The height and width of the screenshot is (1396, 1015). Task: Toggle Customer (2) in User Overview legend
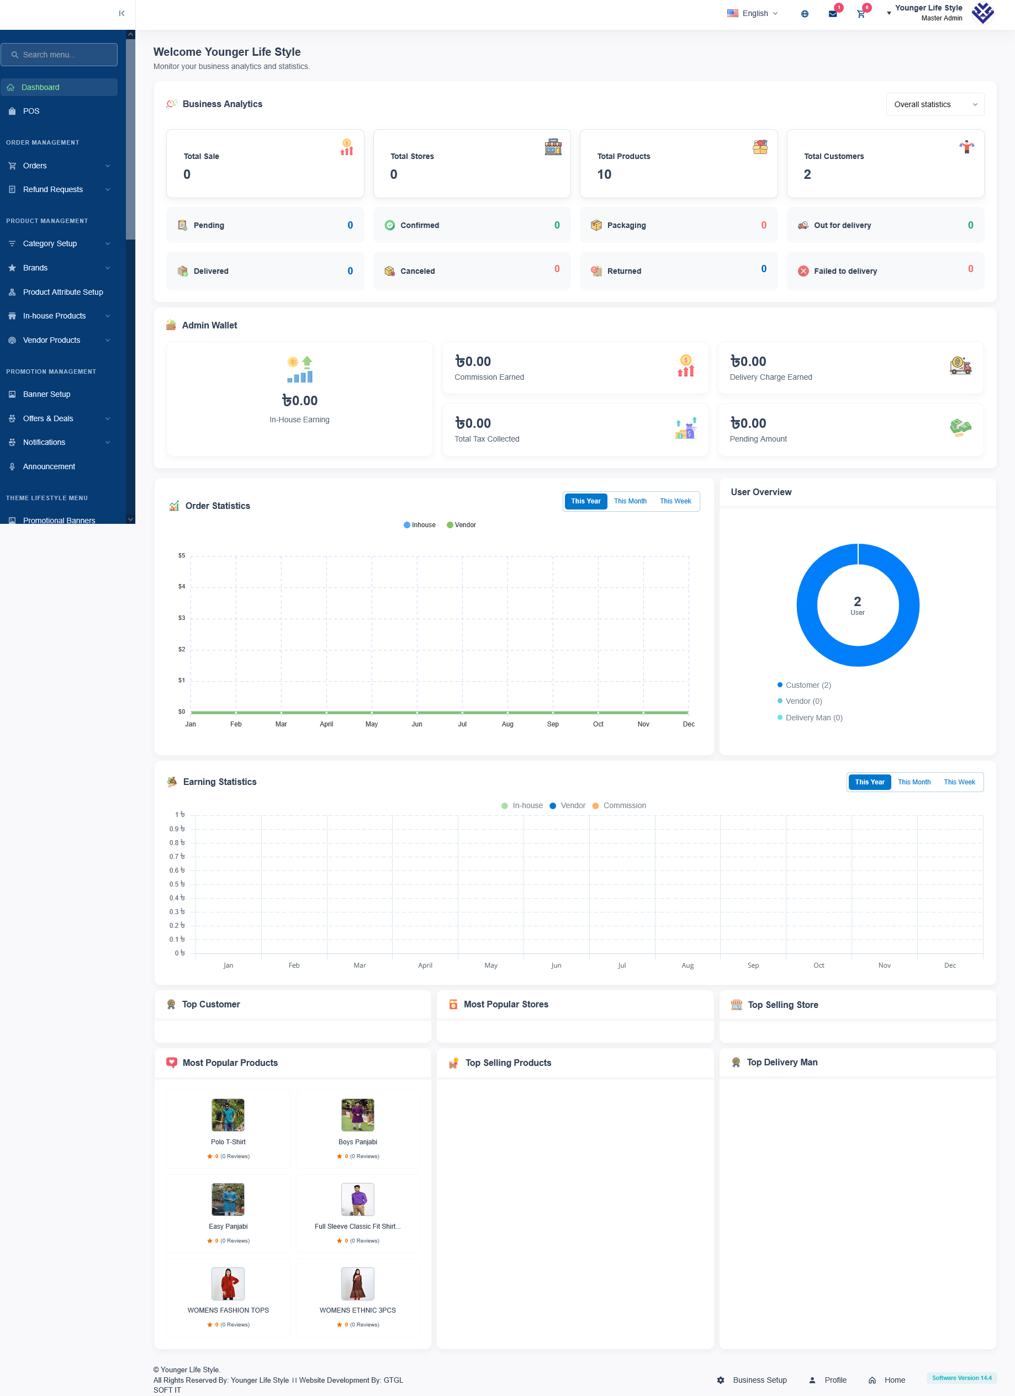click(x=805, y=685)
